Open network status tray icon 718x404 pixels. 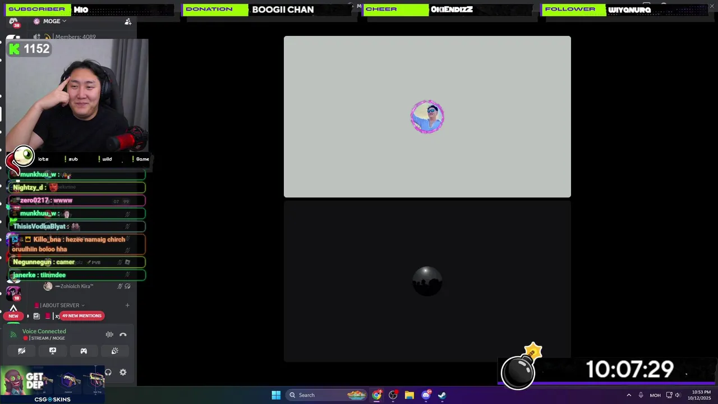click(x=669, y=395)
